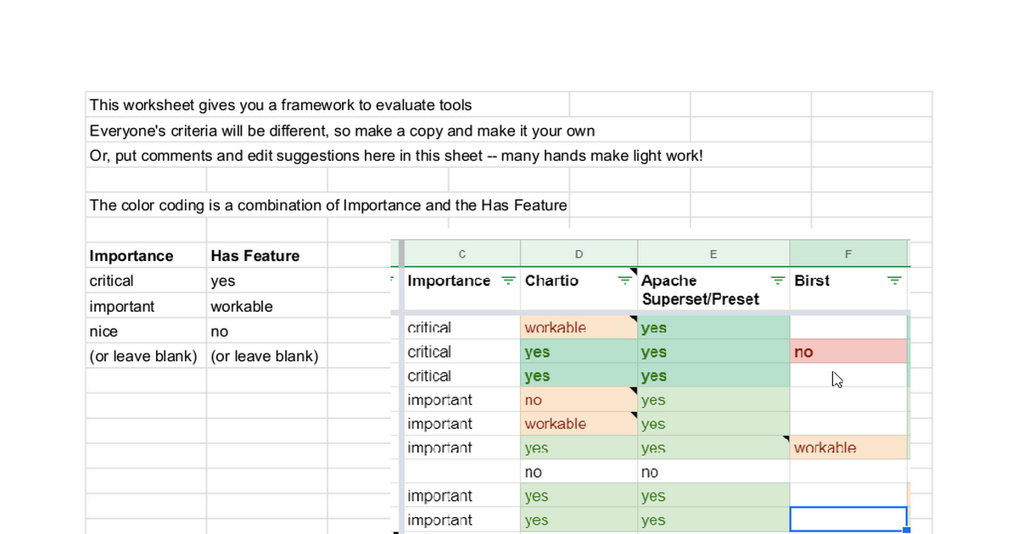This screenshot has height=534, width=1018.
Task: Open the Importance column filter icon
Action: [507, 281]
